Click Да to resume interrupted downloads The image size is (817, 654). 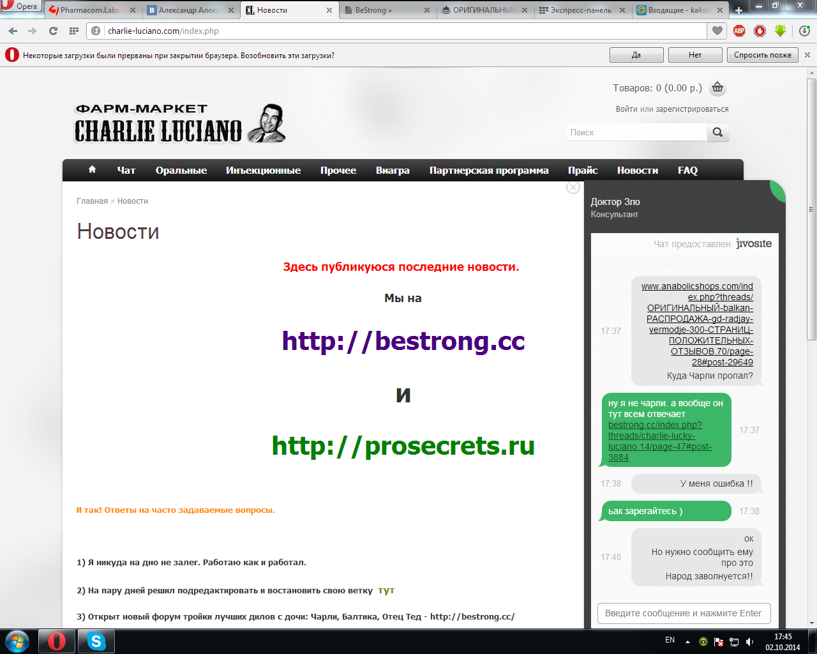click(636, 55)
